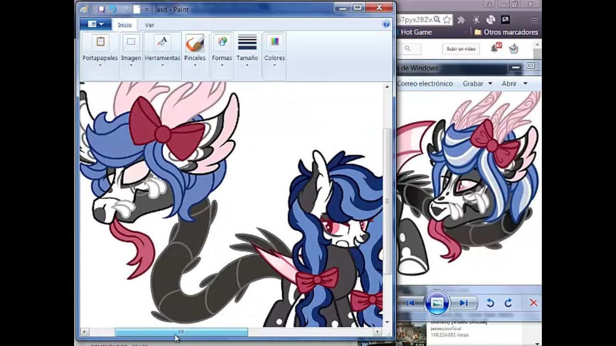Go to previous image in Photo Viewer
This screenshot has height=346, width=616.
[x=411, y=303]
